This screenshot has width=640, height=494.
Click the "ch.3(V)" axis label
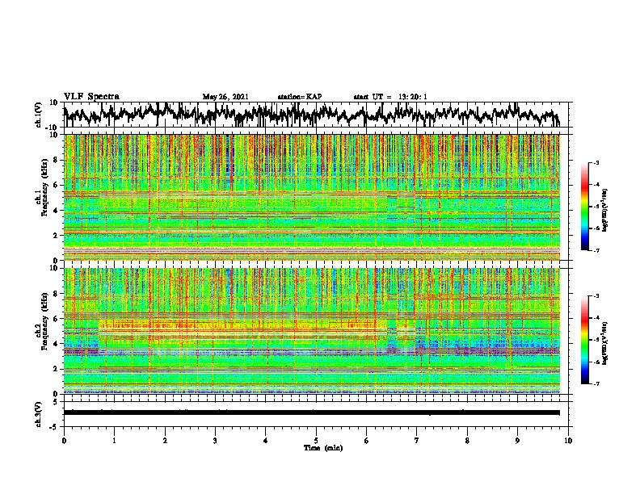[39, 414]
